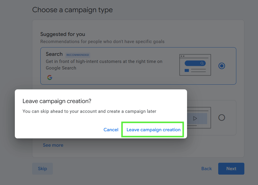The width and height of the screenshot is (258, 185).
Task: Expand the See more campaign types
Action: pos(53,145)
